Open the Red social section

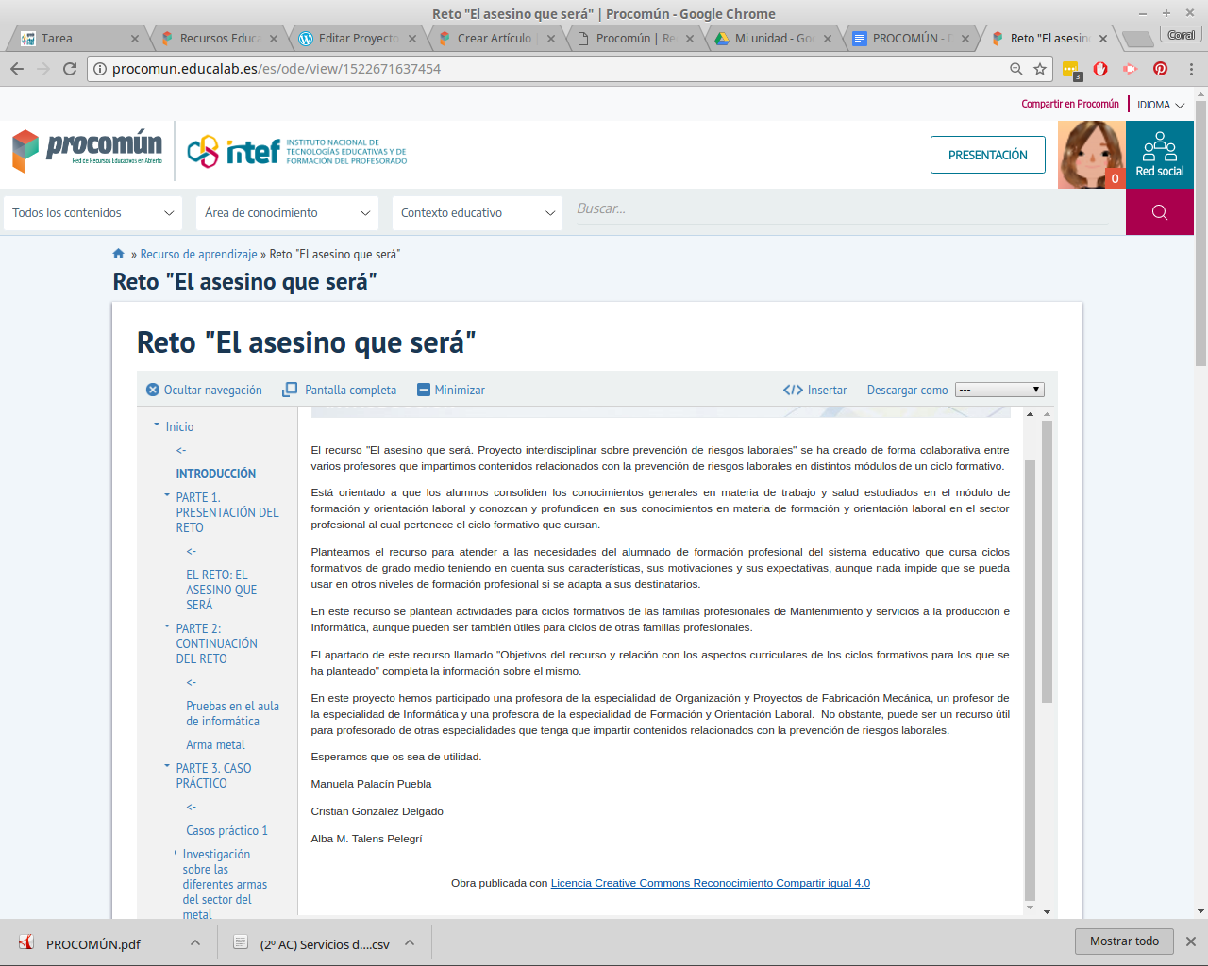(x=1159, y=156)
